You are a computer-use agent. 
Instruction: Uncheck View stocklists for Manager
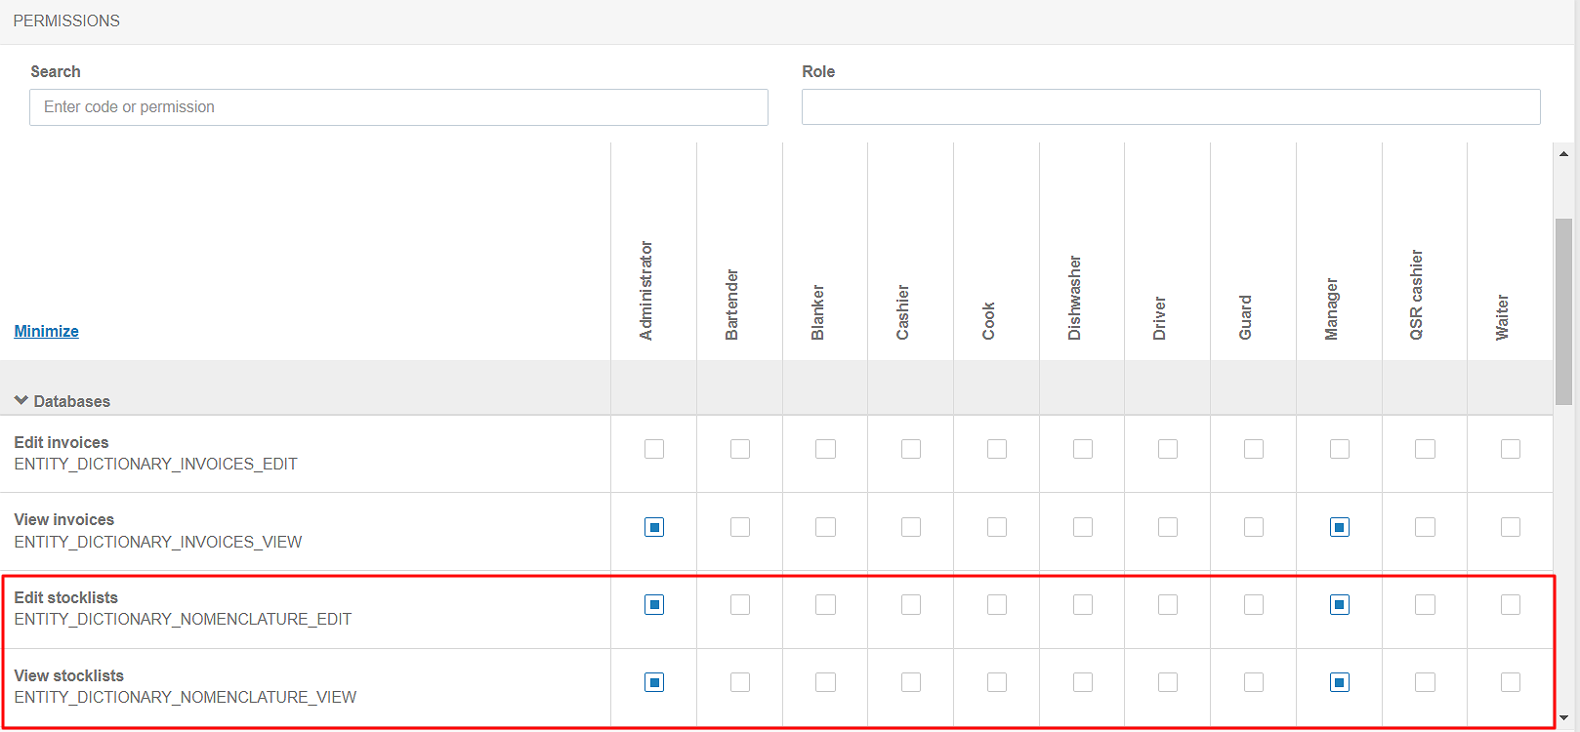coord(1339,682)
